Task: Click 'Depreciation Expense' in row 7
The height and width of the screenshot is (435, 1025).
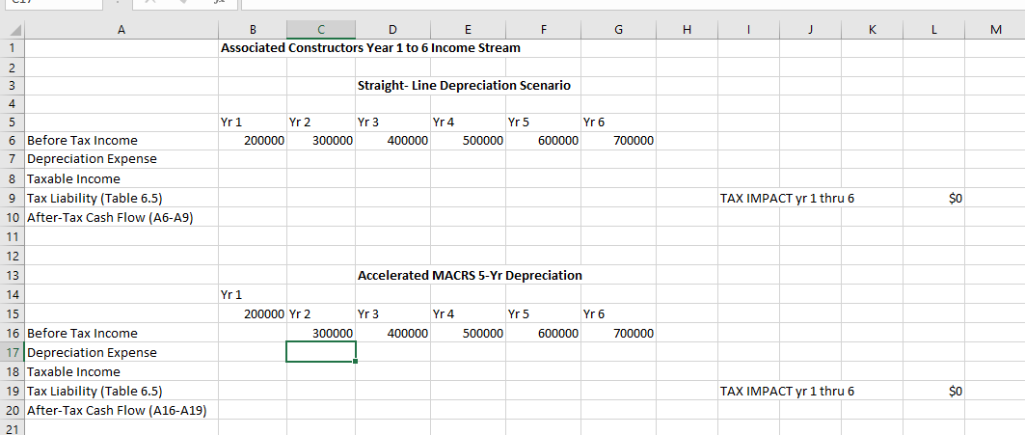Action: pos(92,159)
